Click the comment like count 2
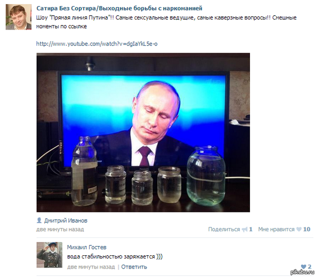 310,267
